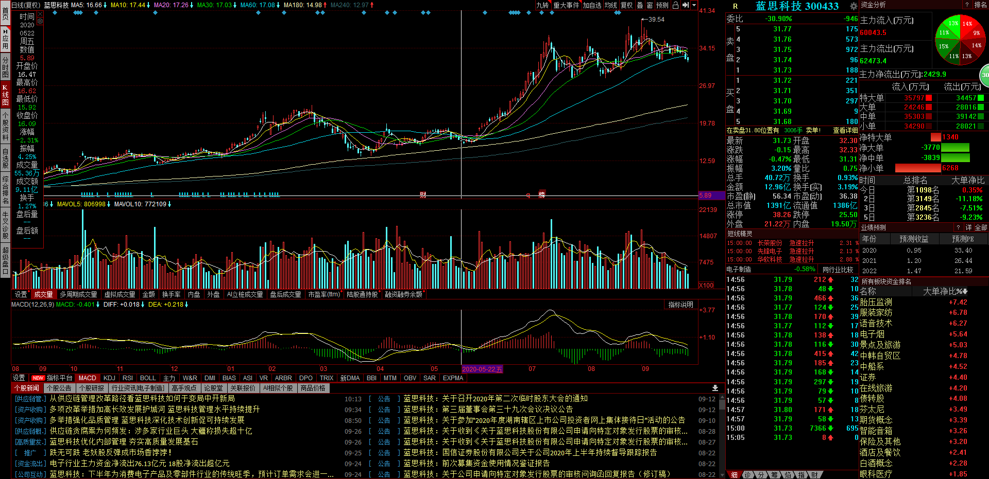Sort by 大单净比% column header

tap(945, 291)
